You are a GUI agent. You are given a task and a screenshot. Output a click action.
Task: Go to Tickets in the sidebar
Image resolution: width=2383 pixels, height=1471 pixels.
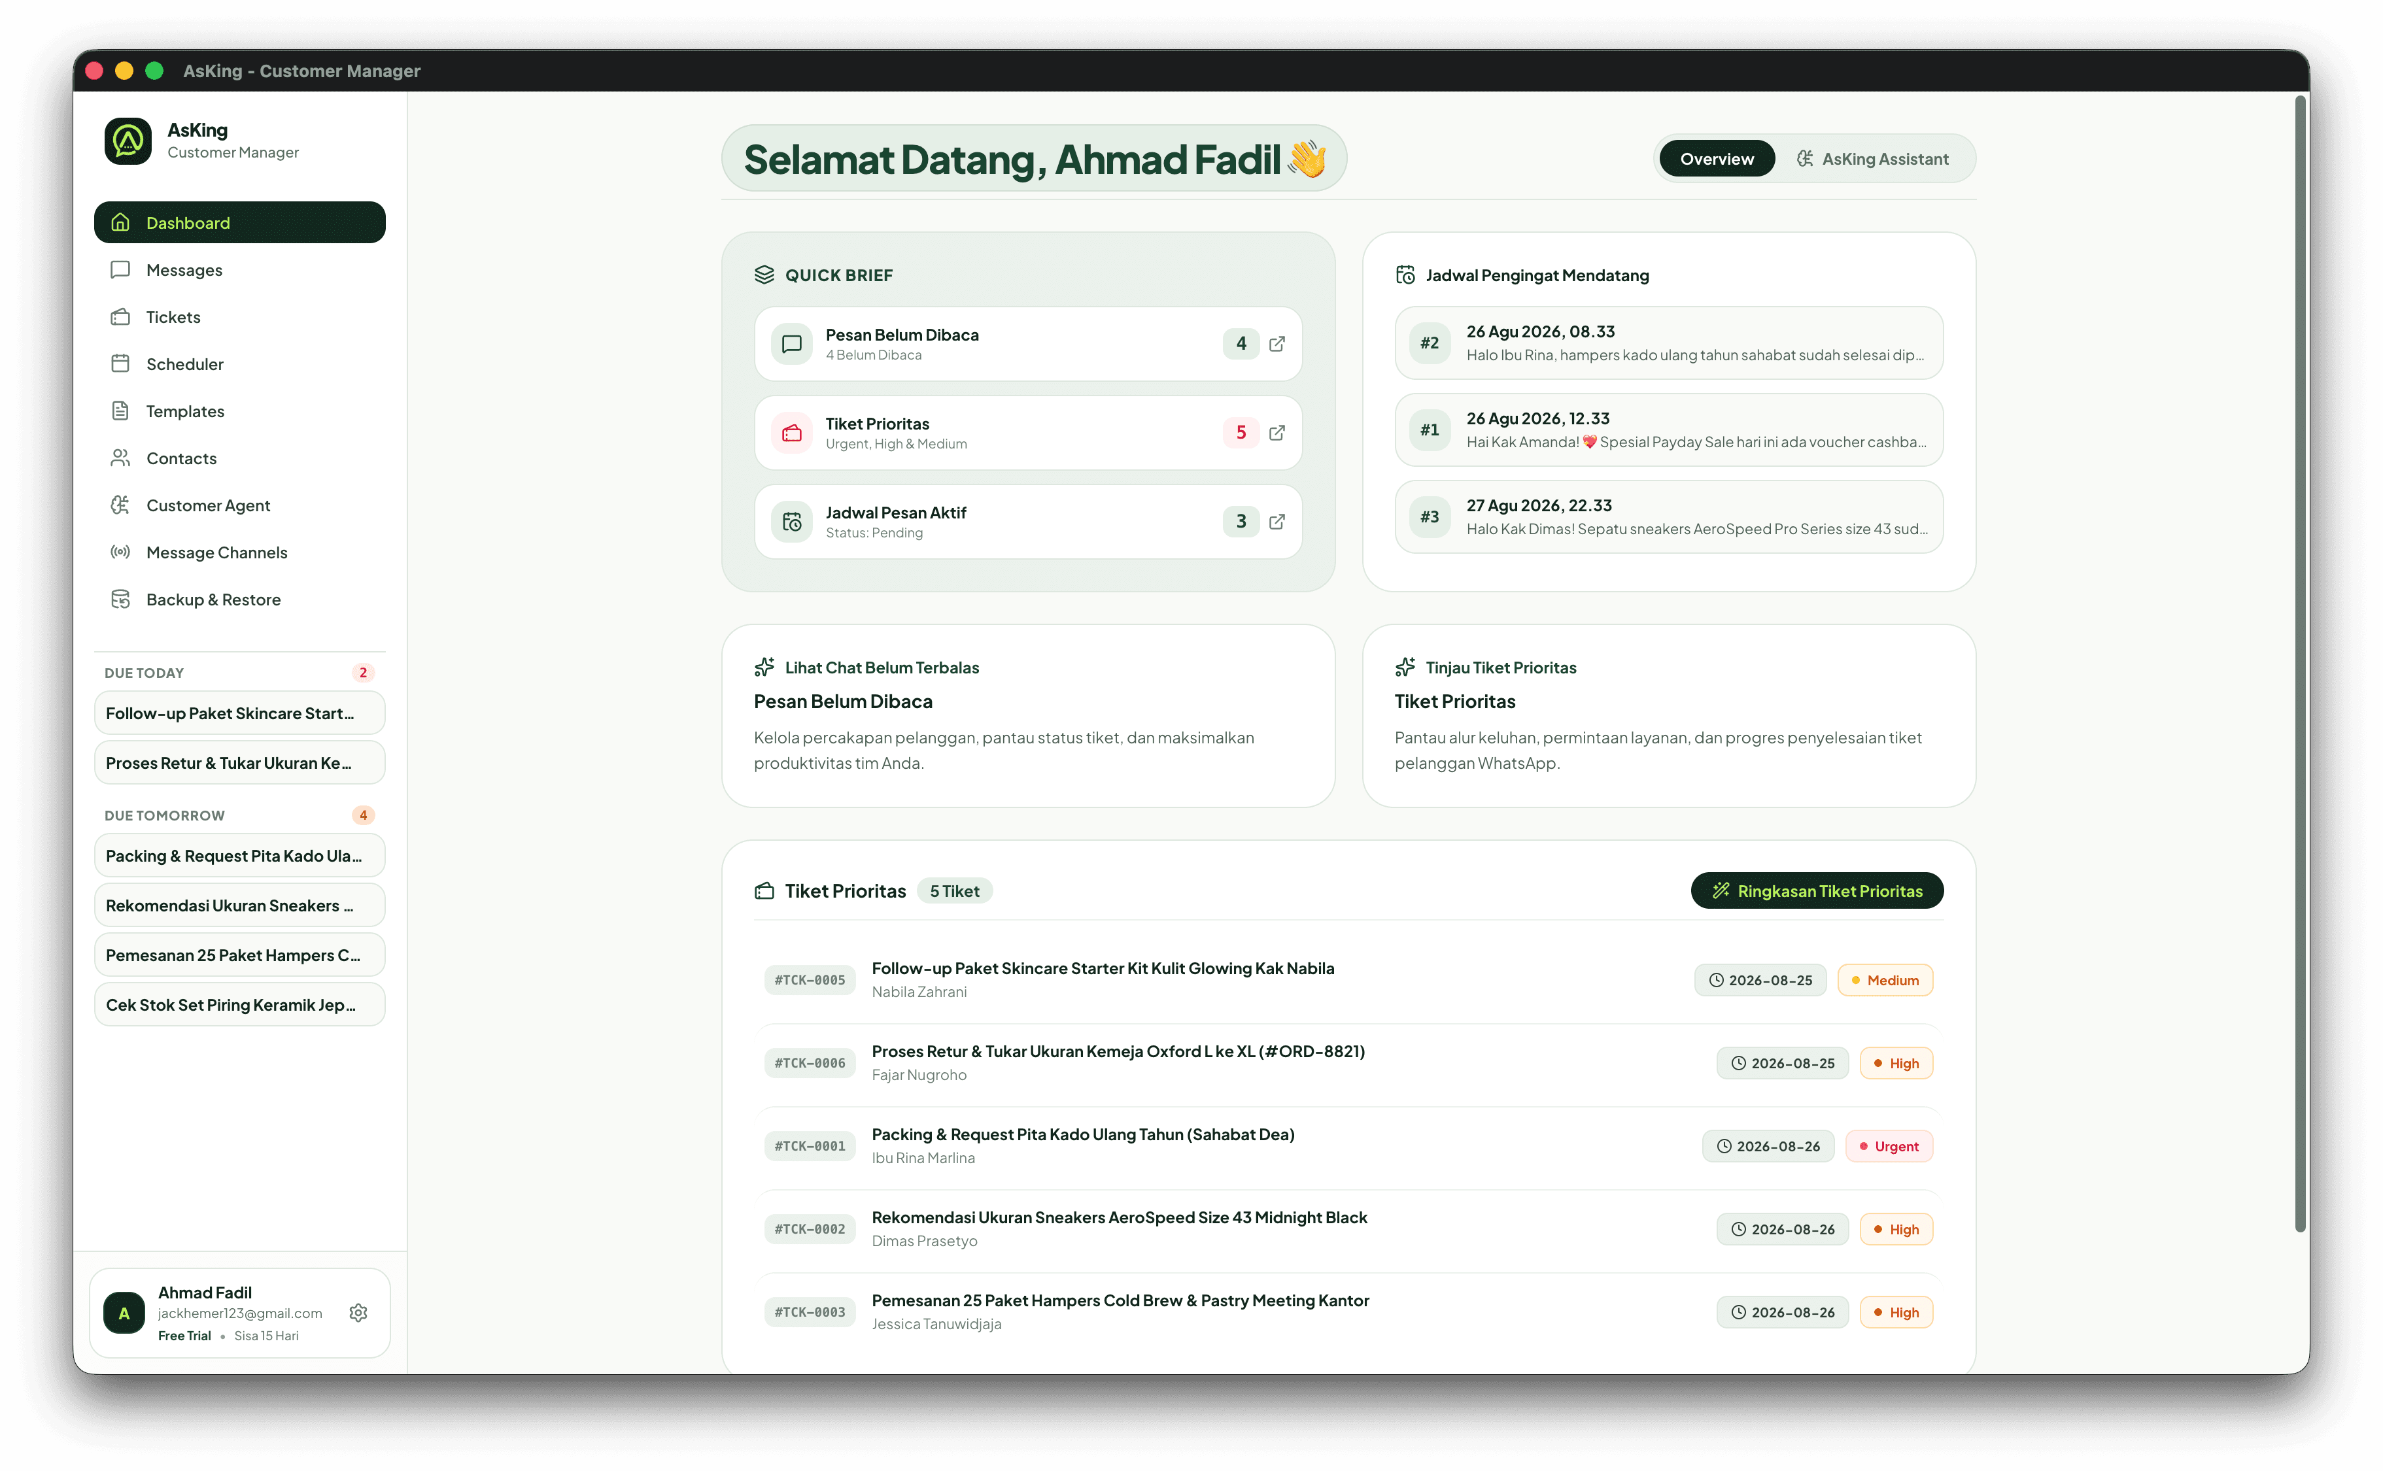pos(239,317)
